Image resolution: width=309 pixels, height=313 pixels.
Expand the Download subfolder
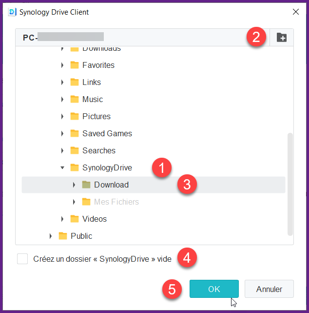74,185
